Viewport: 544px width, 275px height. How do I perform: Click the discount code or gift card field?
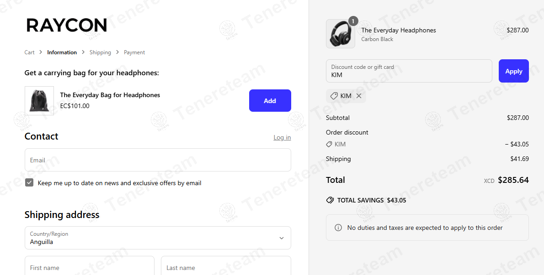coord(409,71)
